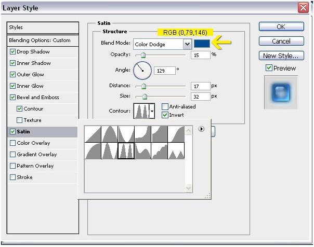Viewport: 314px width, 247px height.
Task: Click the Cancel button
Action: point(281,41)
